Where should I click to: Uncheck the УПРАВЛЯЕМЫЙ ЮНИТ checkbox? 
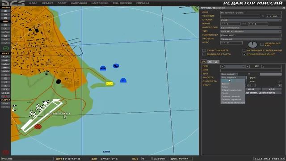click(x=244, y=54)
